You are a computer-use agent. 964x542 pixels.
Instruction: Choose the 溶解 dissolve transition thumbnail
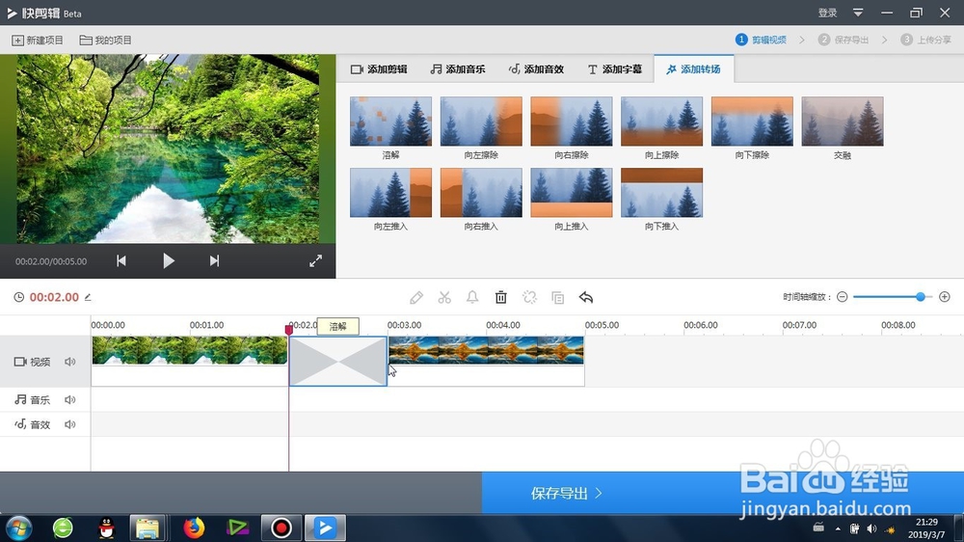pos(391,122)
